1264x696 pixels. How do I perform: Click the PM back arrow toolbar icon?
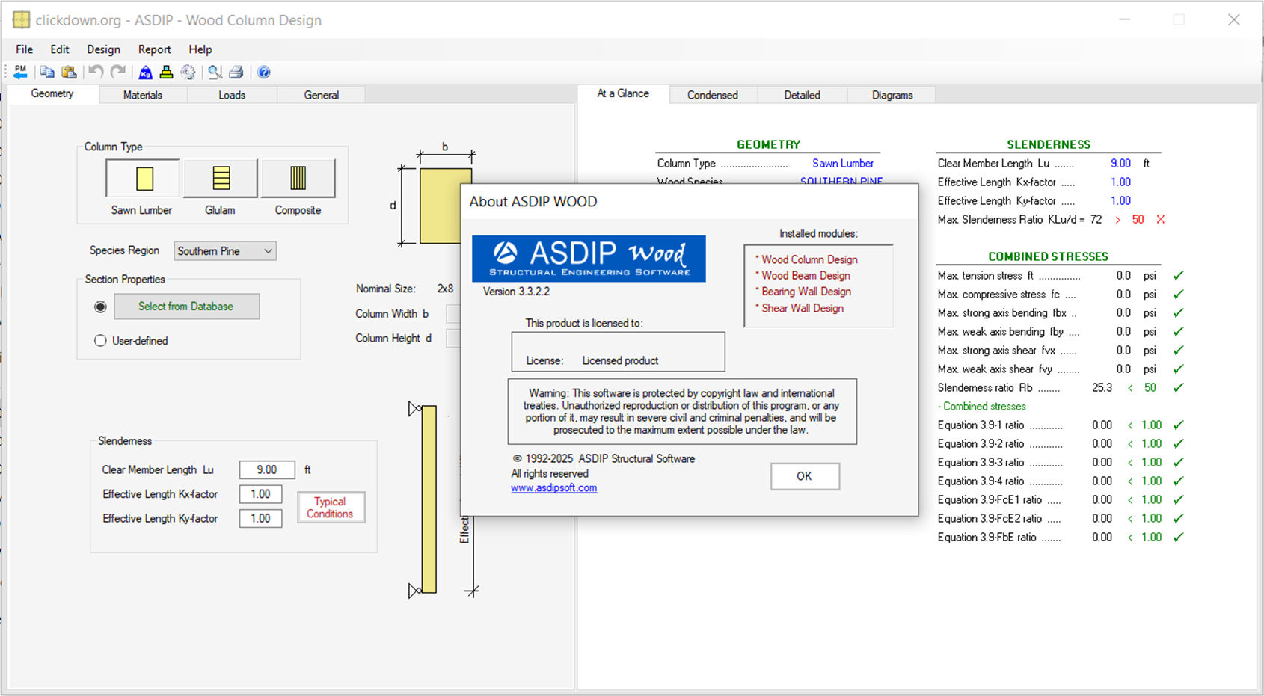point(20,72)
